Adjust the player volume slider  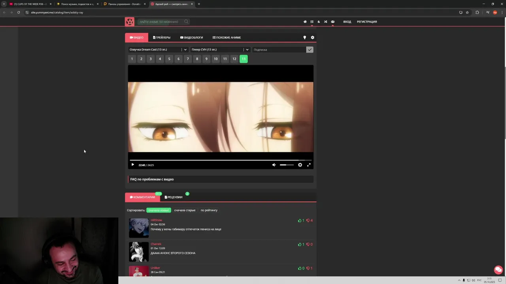pos(287,165)
